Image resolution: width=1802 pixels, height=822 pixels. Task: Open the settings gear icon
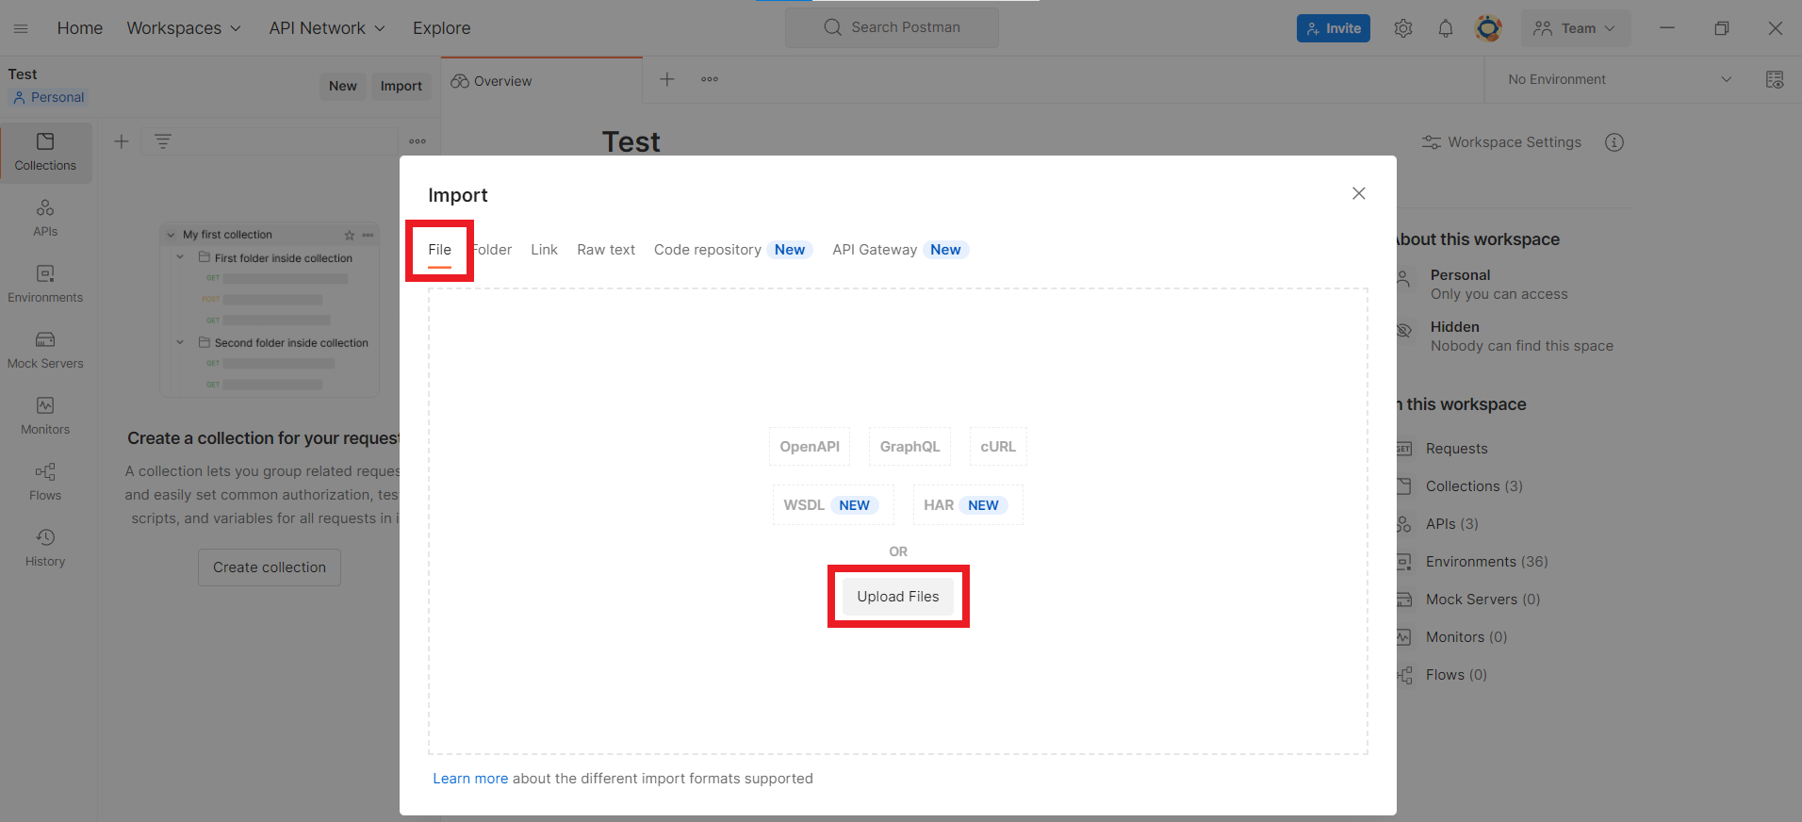tap(1403, 28)
